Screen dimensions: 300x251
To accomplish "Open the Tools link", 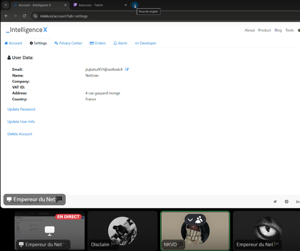I will [290, 30].
